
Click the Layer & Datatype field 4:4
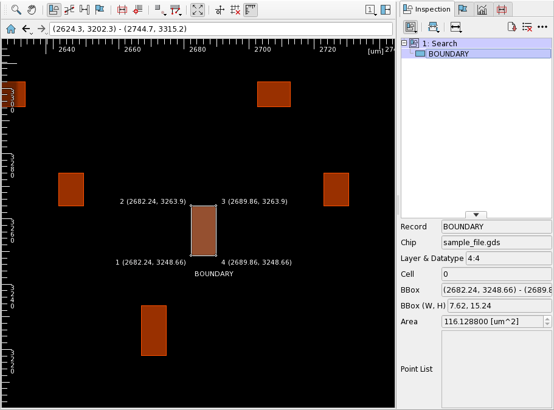tap(509, 259)
